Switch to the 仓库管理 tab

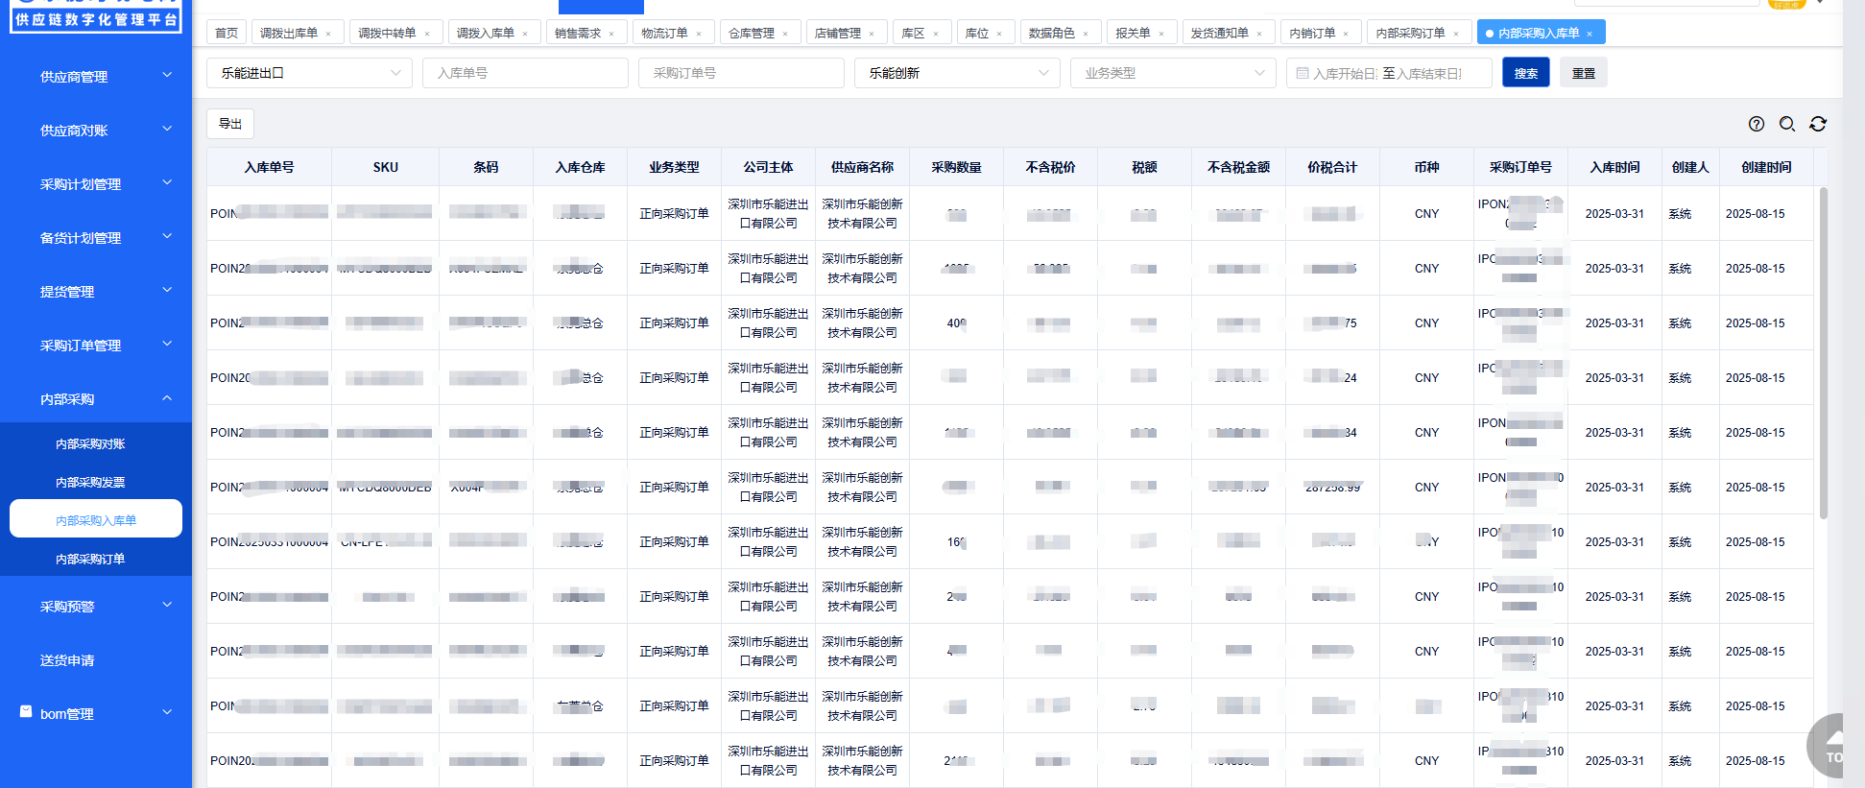pyautogui.click(x=751, y=34)
